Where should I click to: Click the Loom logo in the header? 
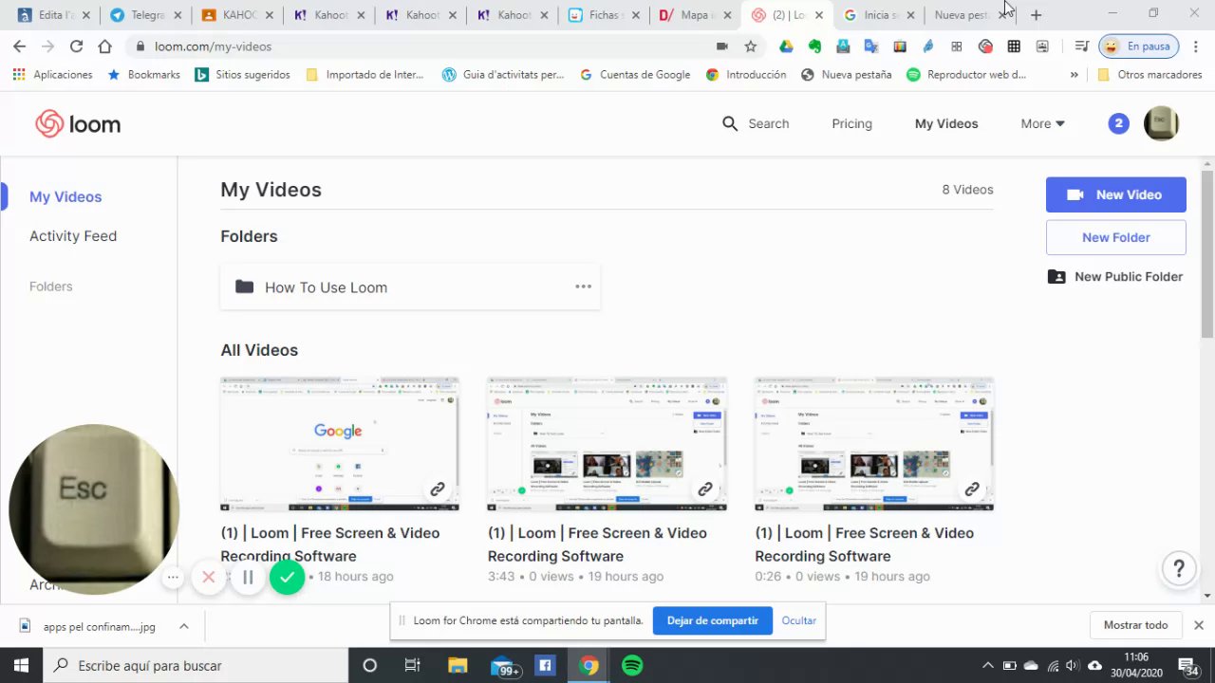coord(78,124)
